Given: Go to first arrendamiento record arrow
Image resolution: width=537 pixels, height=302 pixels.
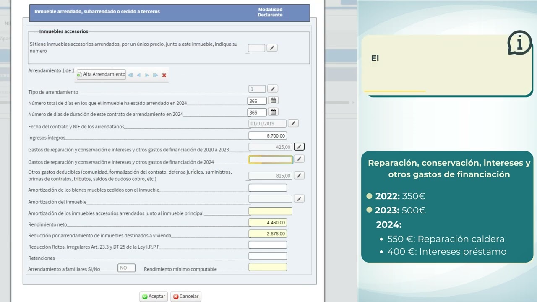Looking at the screenshot, I should pyautogui.click(x=130, y=75).
